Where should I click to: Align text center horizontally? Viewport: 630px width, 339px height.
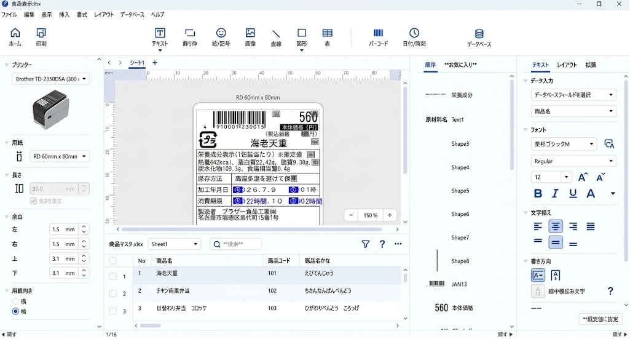tap(555, 227)
